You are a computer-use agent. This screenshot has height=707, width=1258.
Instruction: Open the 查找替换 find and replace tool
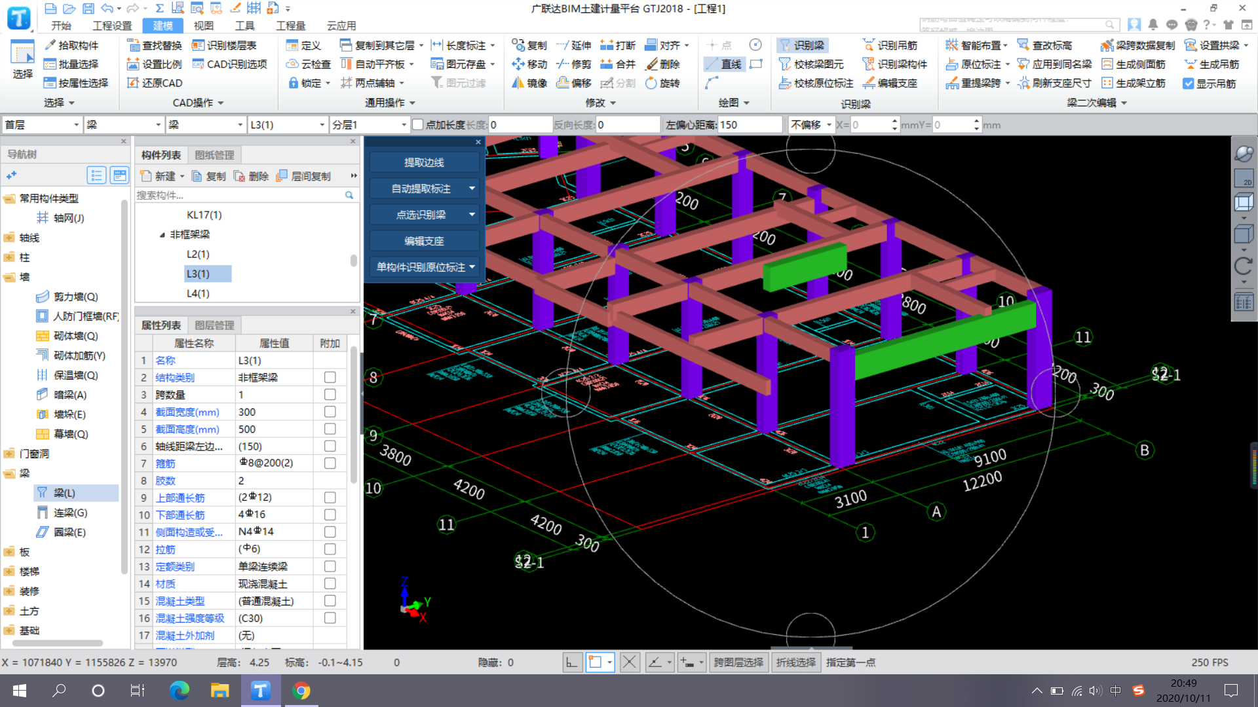tap(155, 45)
